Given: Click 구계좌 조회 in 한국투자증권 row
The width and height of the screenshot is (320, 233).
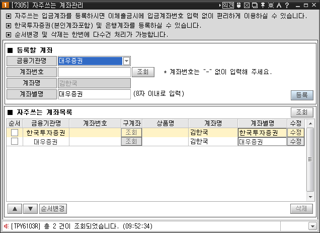Looking at the screenshot, I should pos(131,133).
